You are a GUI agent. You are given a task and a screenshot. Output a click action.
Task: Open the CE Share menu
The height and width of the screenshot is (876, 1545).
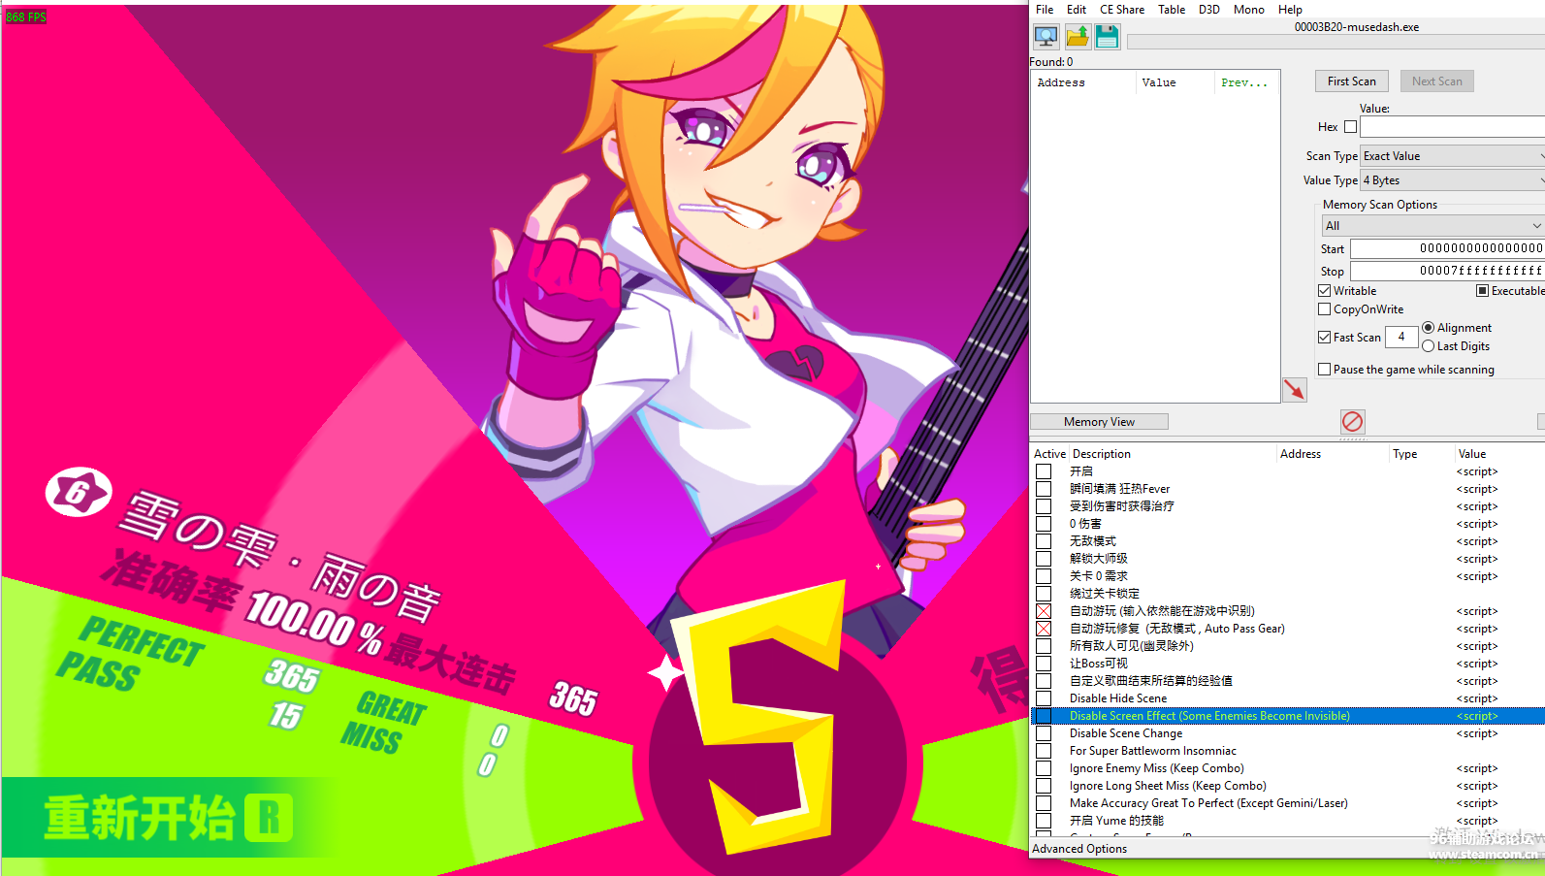pyautogui.click(x=1122, y=10)
